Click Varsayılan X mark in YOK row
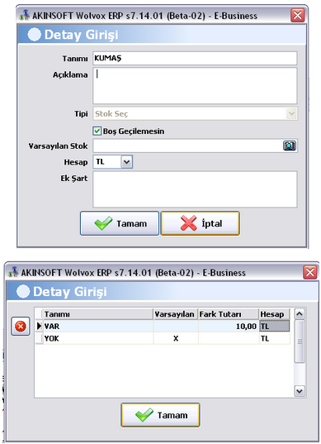 (x=176, y=338)
